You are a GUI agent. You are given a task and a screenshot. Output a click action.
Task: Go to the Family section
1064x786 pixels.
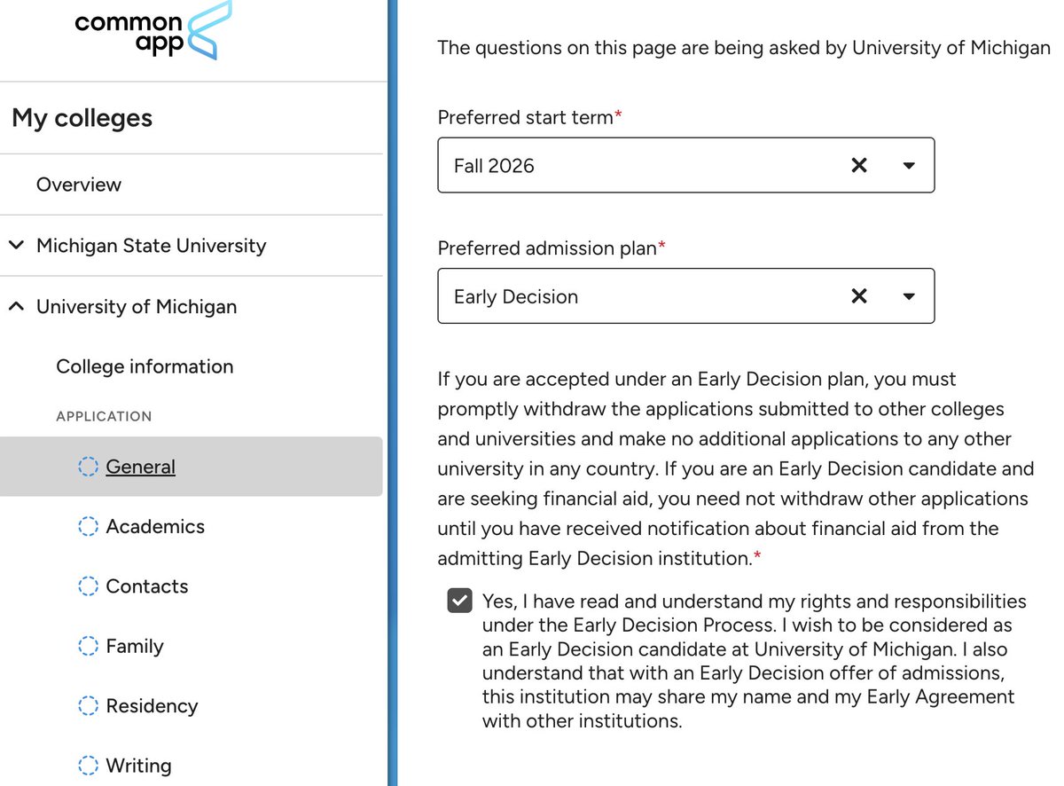pos(135,646)
